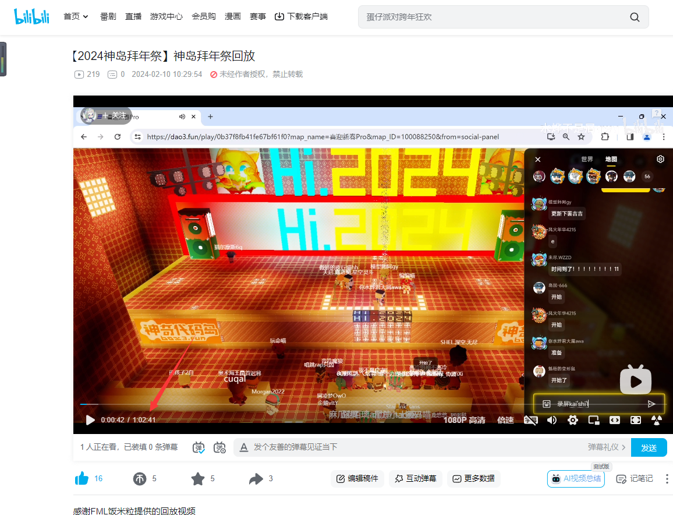Go to the 赛事 section

click(x=257, y=16)
